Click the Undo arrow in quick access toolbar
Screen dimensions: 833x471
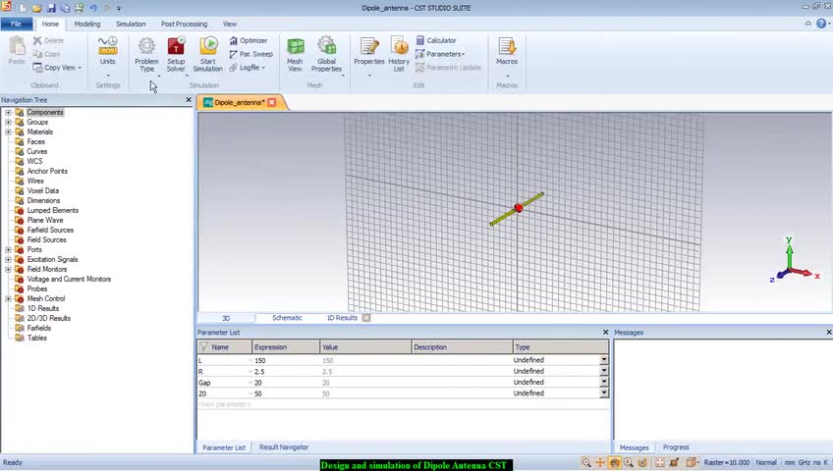click(x=93, y=8)
